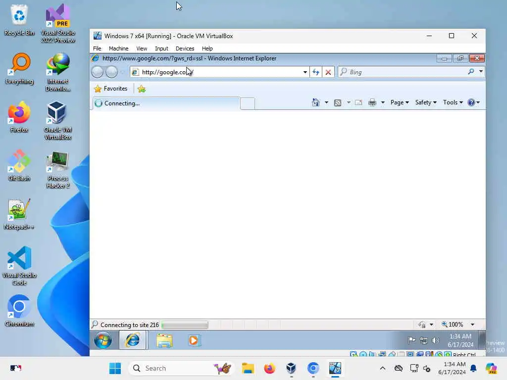Click the IE Help question mark icon

click(x=471, y=102)
